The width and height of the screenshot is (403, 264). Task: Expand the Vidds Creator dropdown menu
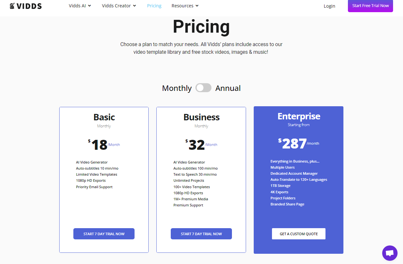[119, 6]
